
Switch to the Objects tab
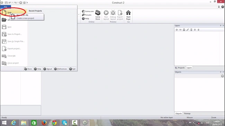click(179, 114)
